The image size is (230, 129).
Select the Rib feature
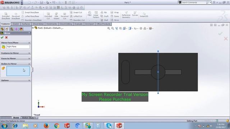point(104,13)
